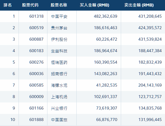Select stock name 海螺水泥
Viewport: 165px width, 126px height.
tap(59, 85)
